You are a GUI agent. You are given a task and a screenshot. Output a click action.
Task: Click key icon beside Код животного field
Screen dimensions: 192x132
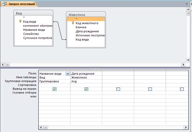73,23
